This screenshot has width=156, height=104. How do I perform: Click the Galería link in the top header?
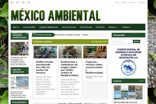124,2
